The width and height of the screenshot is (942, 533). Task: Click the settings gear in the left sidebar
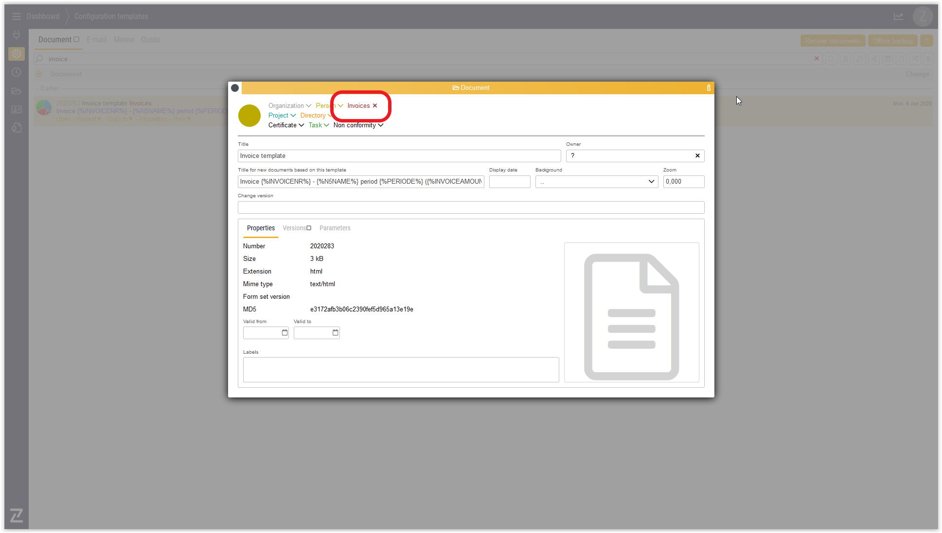pyautogui.click(x=17, y=54)
